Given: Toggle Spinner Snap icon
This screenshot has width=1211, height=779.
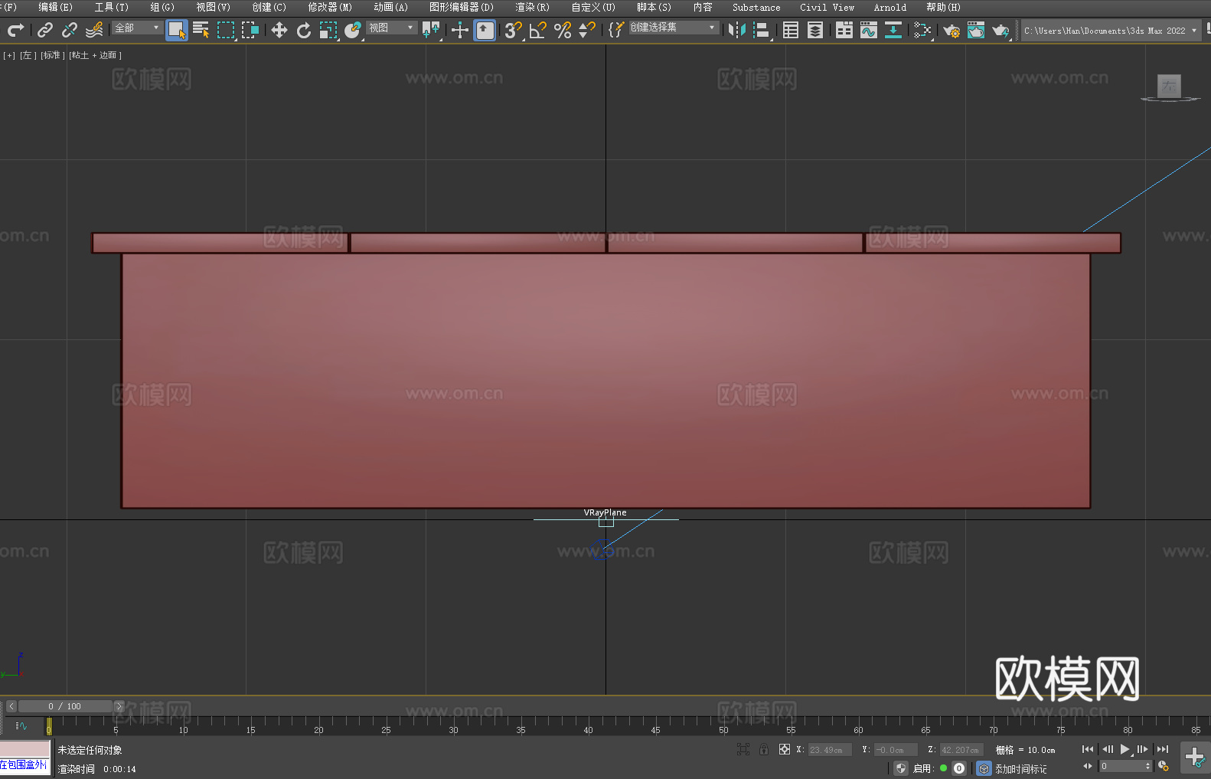Looking at the screenshot, I should (587, 30).
